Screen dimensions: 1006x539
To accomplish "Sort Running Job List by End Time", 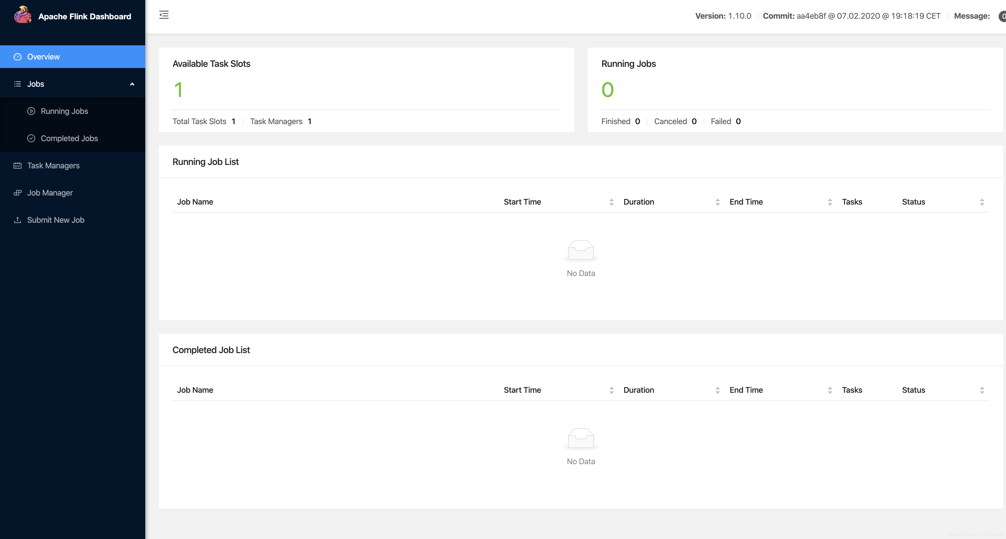I will click(x=830, y=202).
